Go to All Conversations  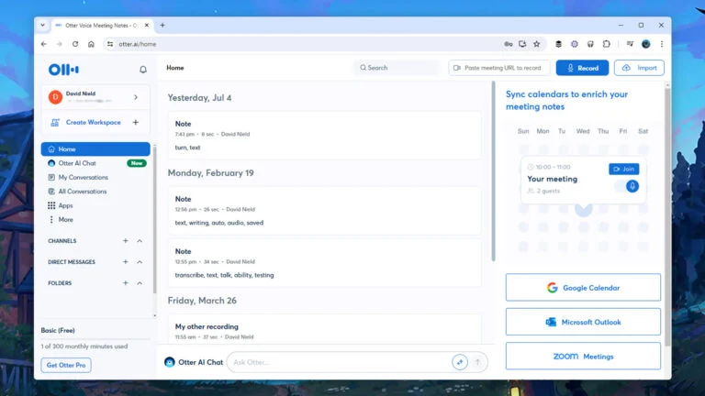tap(82, 192)
